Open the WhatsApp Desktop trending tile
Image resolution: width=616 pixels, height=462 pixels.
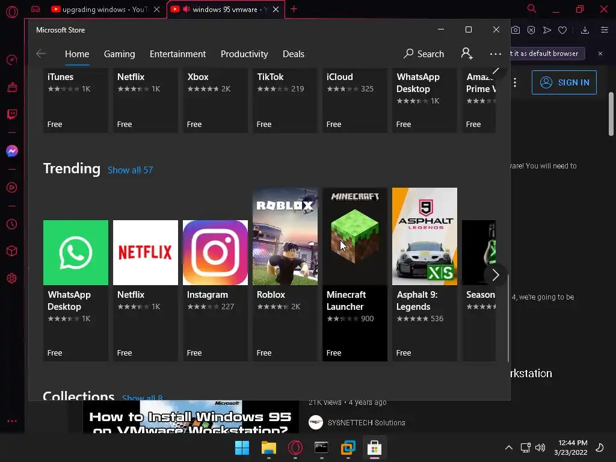tap(75, 291)
